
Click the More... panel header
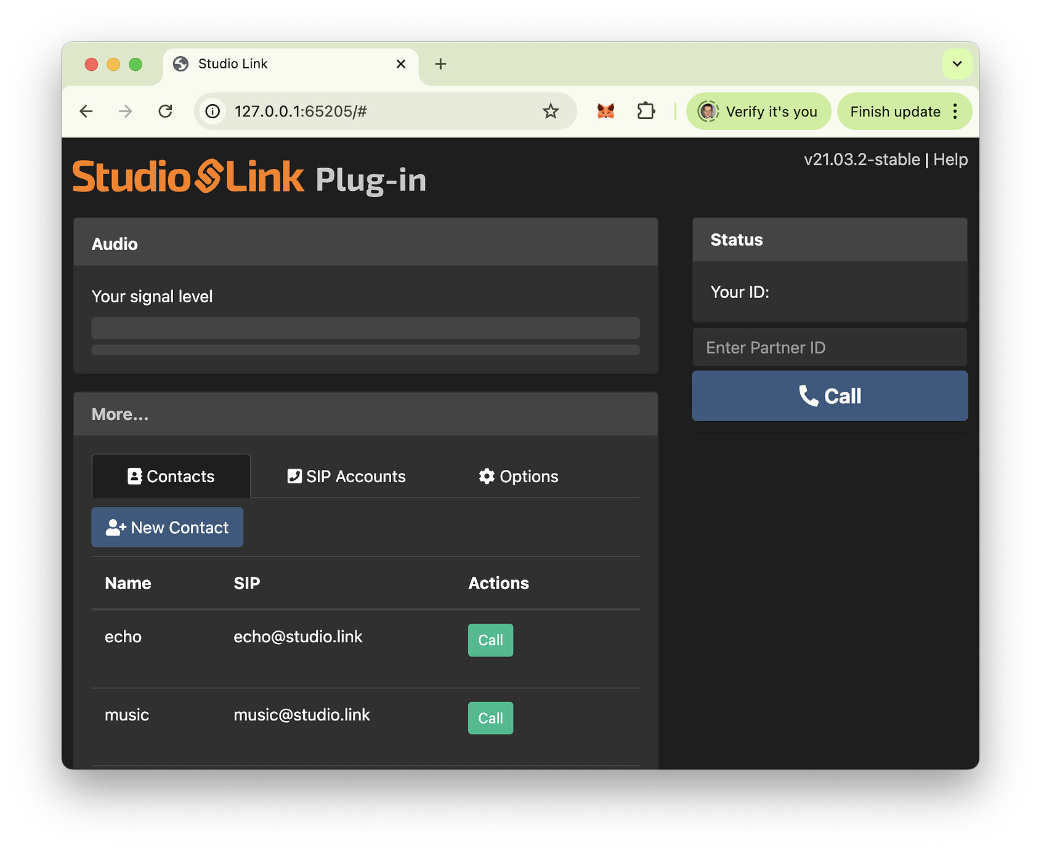tap(365, 414)
